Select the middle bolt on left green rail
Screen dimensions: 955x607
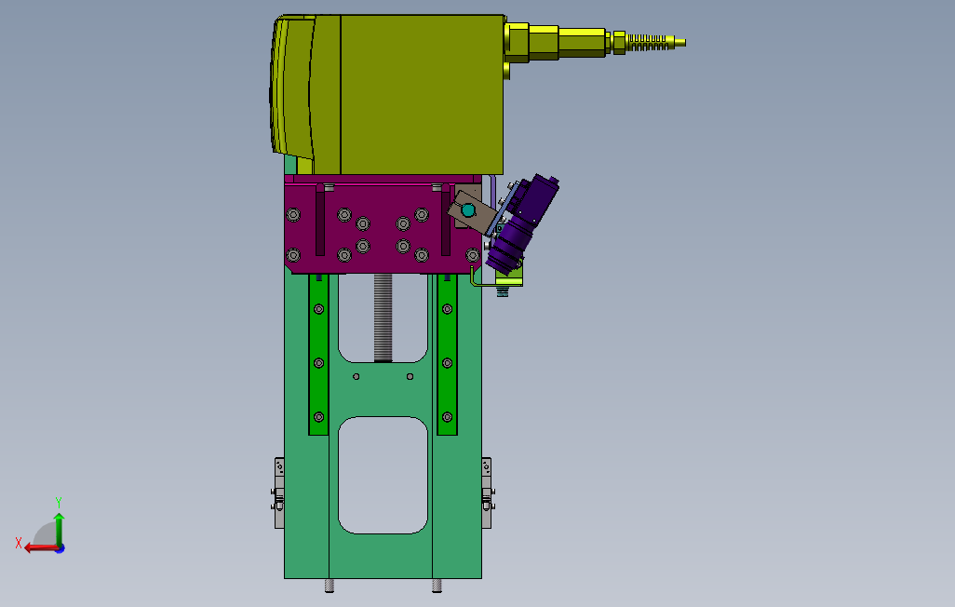tap(318, 363)
